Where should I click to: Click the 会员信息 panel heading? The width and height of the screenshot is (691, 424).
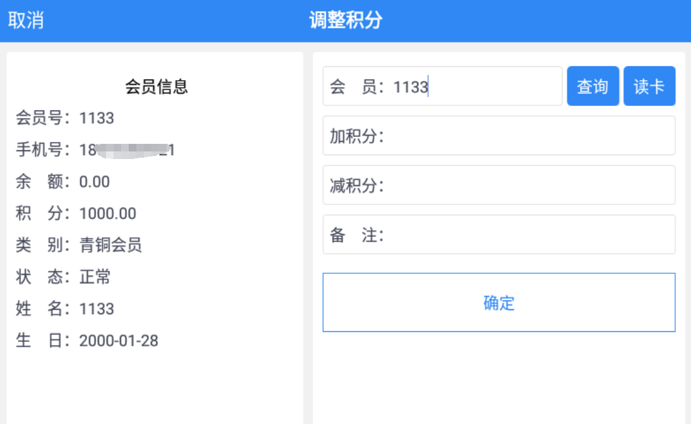(x=157, y=86)
